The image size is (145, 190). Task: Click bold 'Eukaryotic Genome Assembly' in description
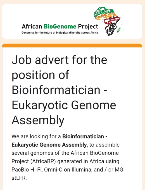(49, 145)
